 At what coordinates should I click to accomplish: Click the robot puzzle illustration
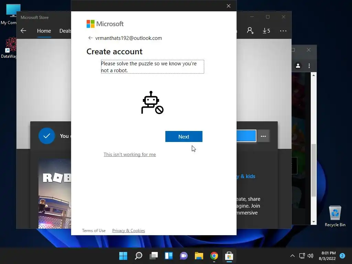[152, 102]
